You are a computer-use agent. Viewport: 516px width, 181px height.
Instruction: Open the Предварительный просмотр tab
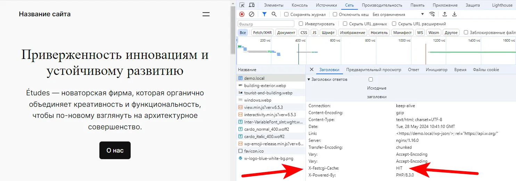(x=374, y=70)
